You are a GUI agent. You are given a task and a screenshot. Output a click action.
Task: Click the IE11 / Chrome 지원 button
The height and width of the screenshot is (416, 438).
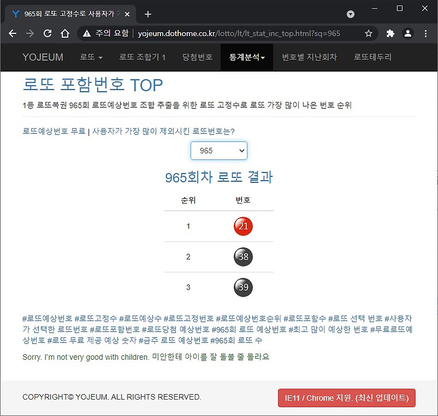347,397
